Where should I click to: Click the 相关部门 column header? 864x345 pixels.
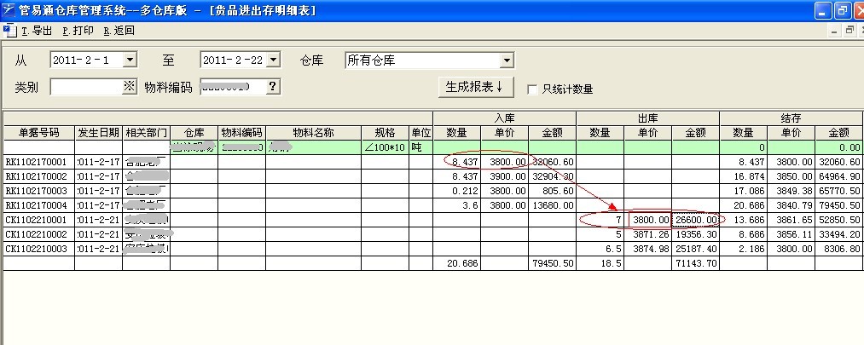146,133
